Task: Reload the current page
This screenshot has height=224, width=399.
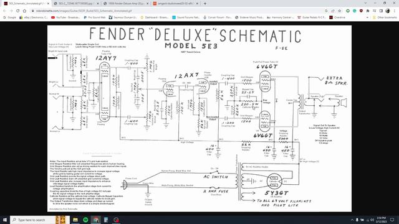Action: tap(18, 11)
